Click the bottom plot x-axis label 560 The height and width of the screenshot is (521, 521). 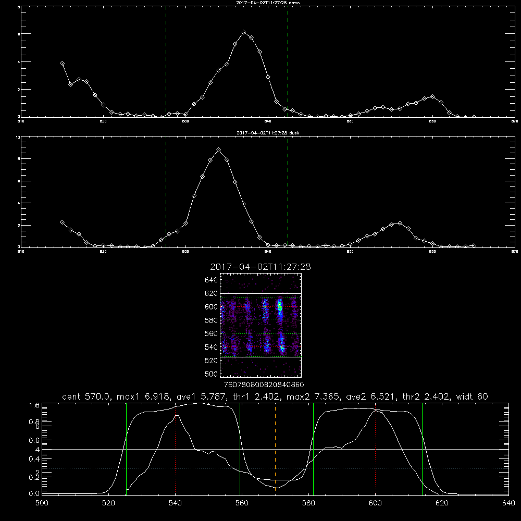242,503
